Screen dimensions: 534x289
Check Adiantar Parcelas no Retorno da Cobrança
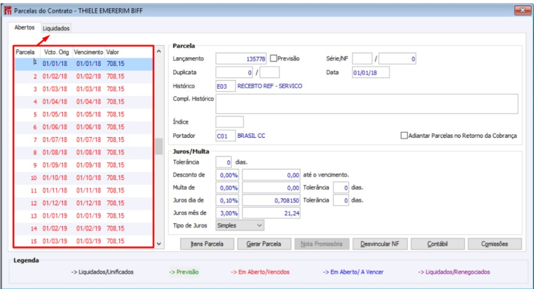pyautogui.click(x=404, y=135)
